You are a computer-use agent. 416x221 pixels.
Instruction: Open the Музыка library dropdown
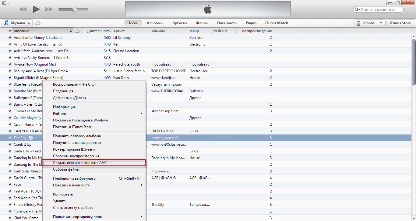click(x=17, y=23)
